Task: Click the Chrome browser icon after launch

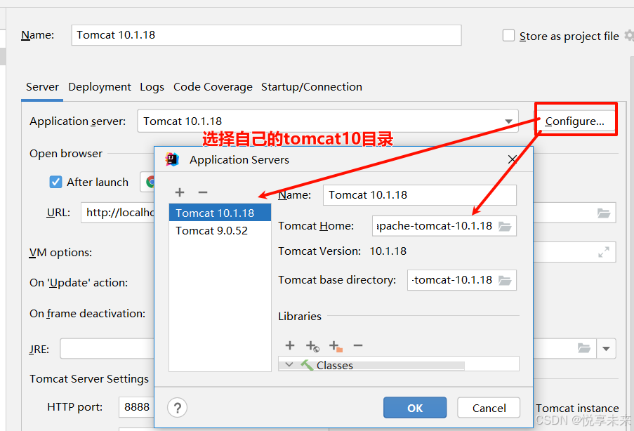Action: click(151, 182)
